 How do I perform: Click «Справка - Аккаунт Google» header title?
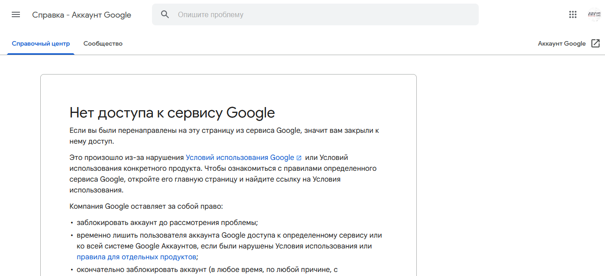pyautogui.click(x=81, y=15)
